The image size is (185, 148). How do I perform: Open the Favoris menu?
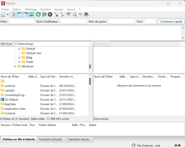tap(71, 10)
